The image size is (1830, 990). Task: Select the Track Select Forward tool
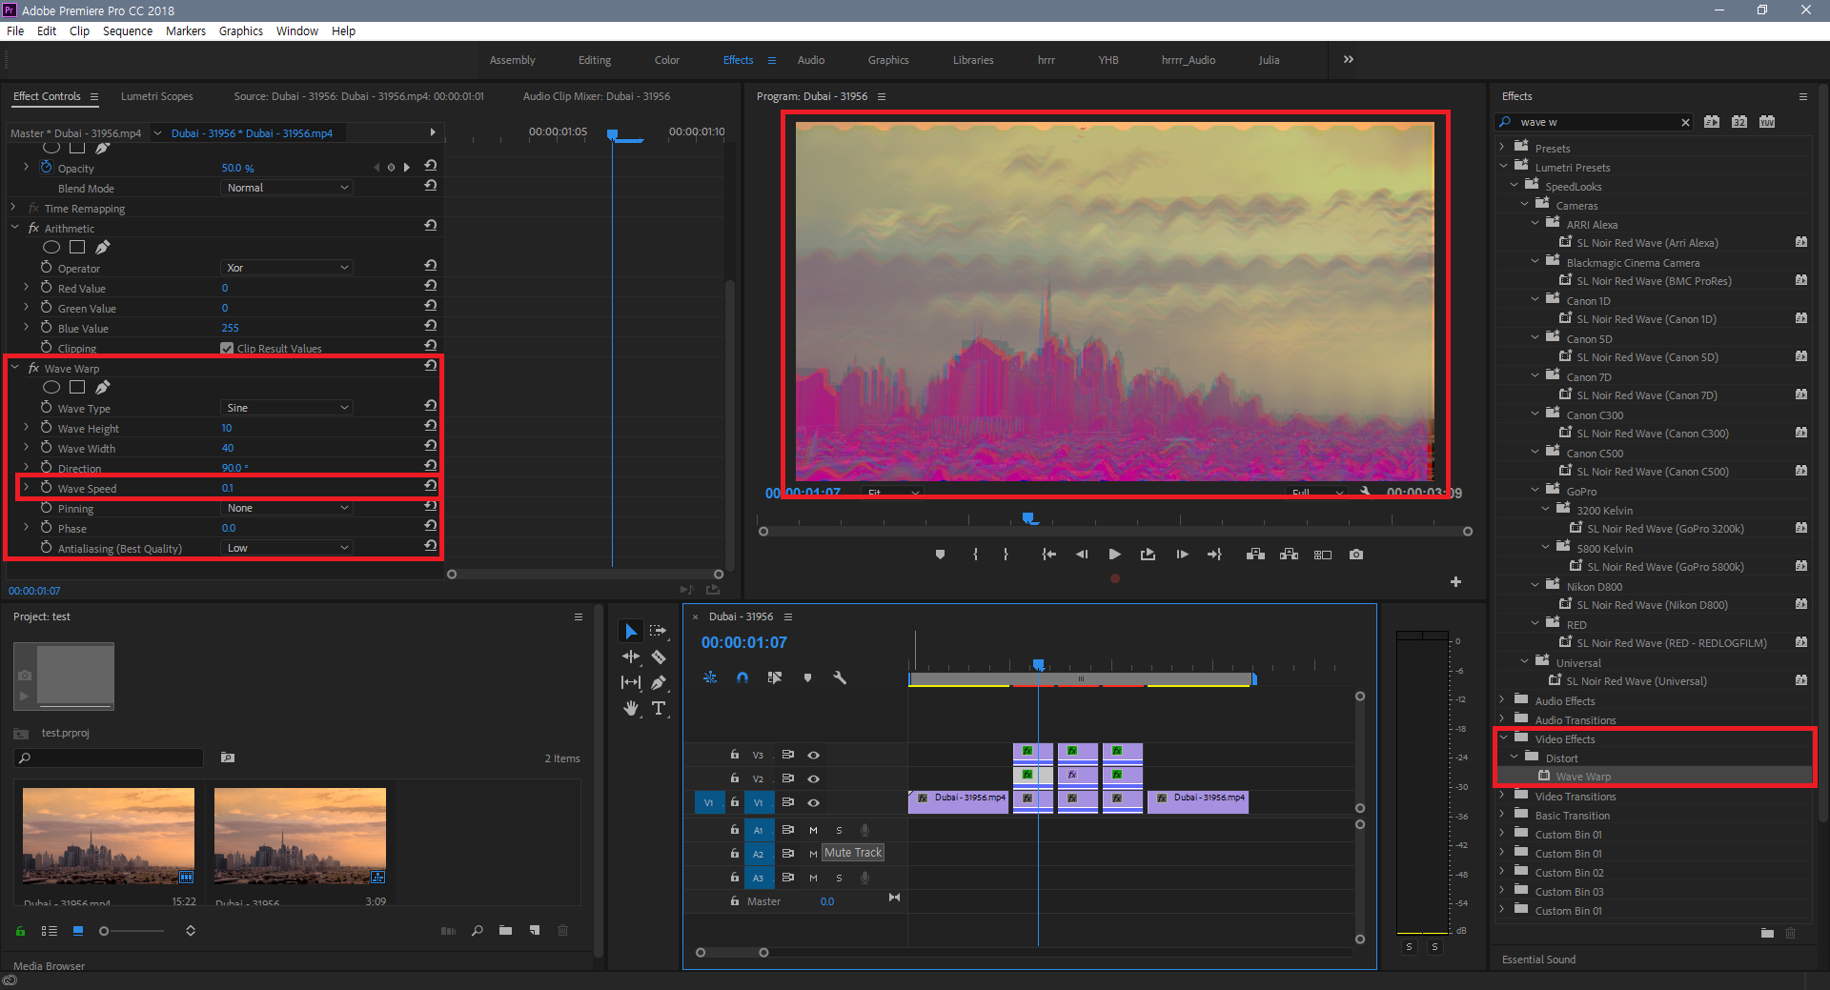tap(658, 632)
